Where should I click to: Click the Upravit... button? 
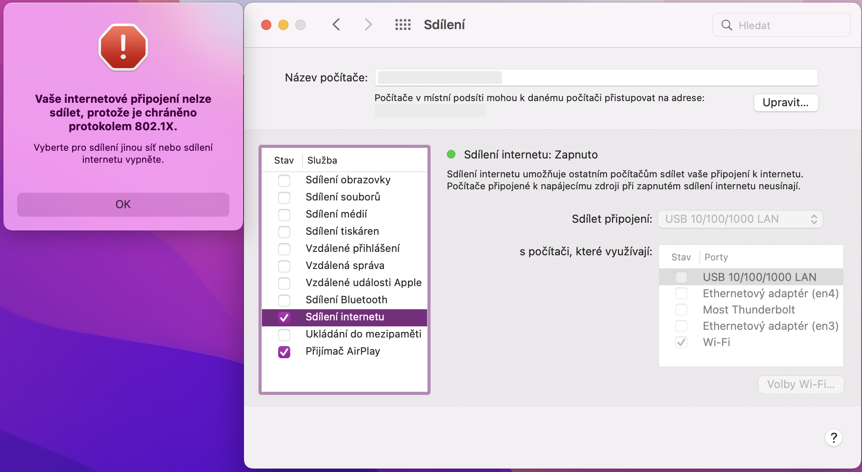[x=785, y=103]
